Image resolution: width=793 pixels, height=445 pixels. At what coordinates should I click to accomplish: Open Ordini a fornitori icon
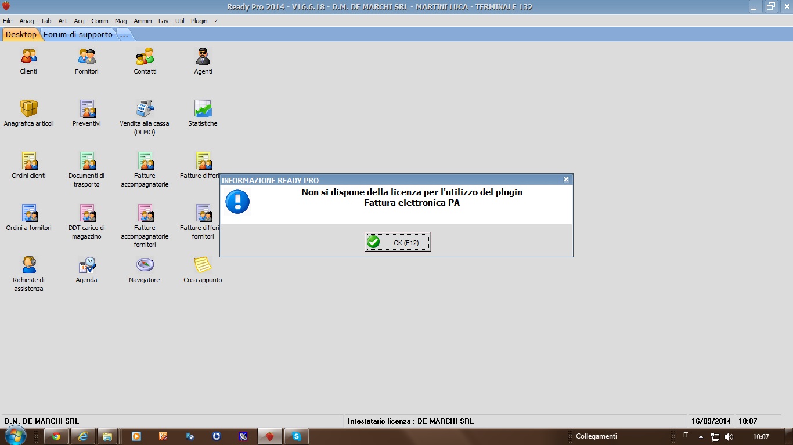[29, 213]
